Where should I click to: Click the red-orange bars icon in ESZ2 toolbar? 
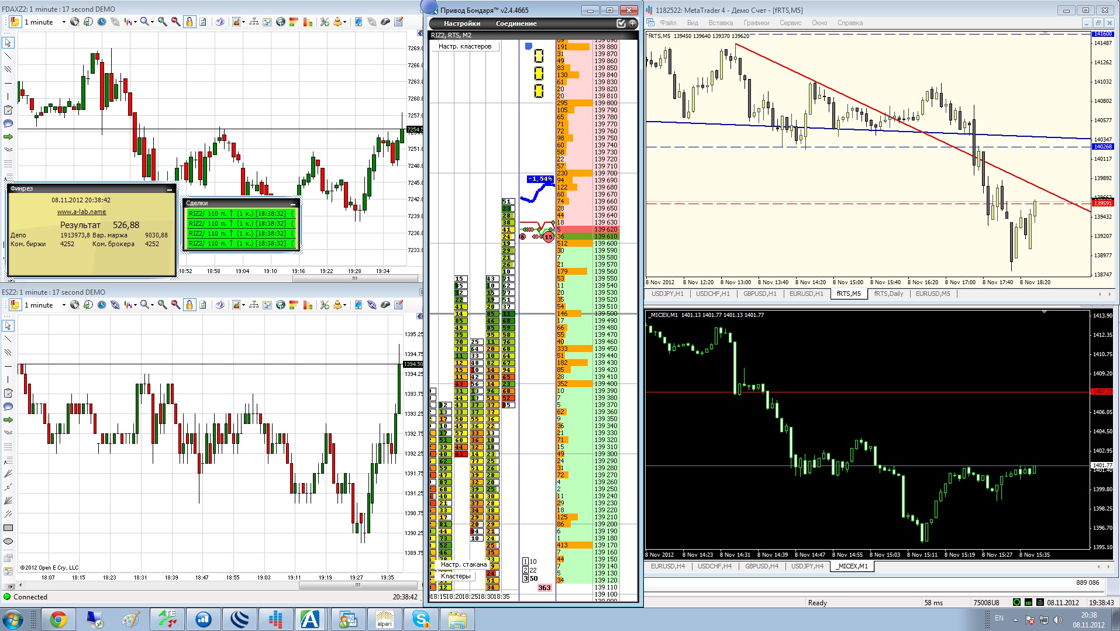click(x=294, y=305)
